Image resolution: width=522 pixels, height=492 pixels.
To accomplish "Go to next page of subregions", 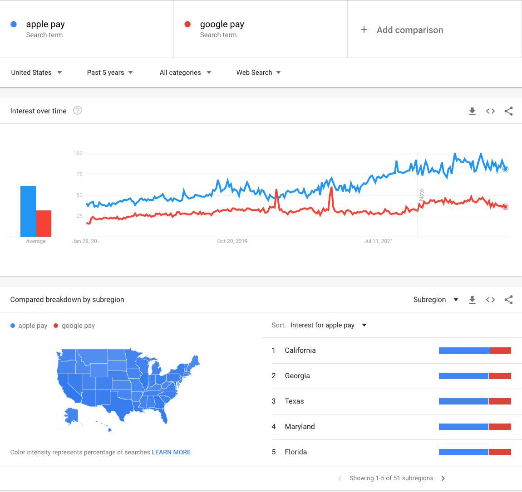I will [443, 478].
